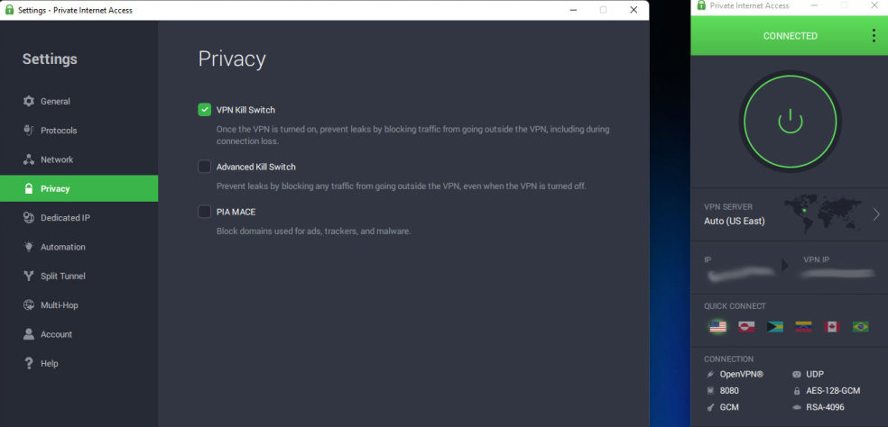
Task: Open the three-dot menu beside CONNECTED
Action: tap(873, 36)
